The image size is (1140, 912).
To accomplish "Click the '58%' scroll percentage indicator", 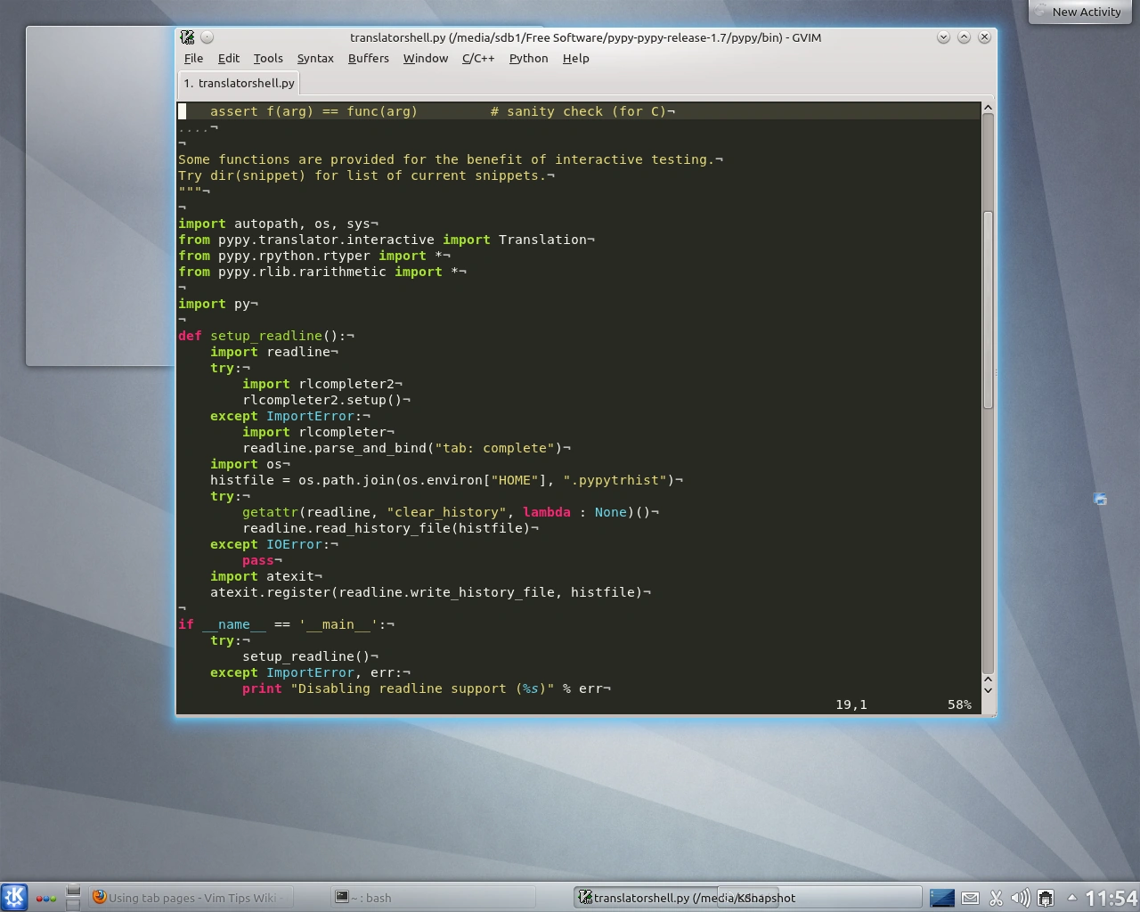I will pos(959,704).
